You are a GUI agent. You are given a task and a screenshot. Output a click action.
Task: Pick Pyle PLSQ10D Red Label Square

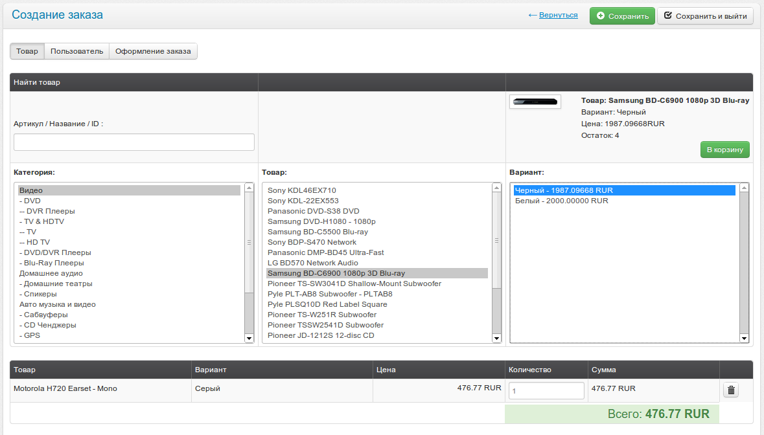[x=377, y=304]
